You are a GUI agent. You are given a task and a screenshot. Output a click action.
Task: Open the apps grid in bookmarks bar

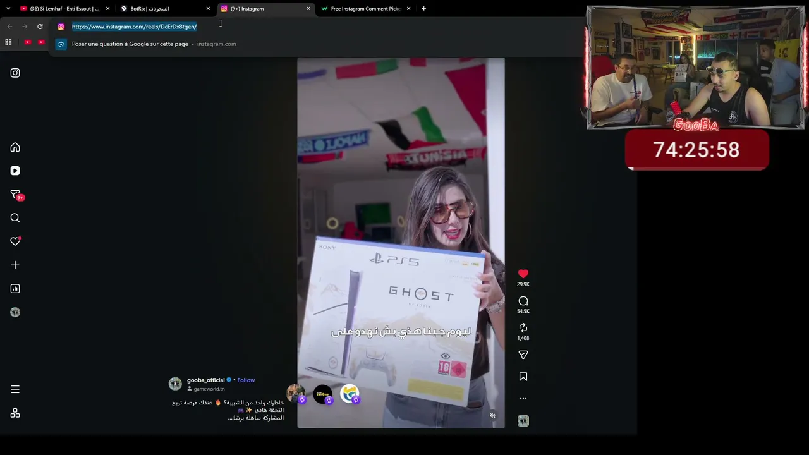point(8,42)
